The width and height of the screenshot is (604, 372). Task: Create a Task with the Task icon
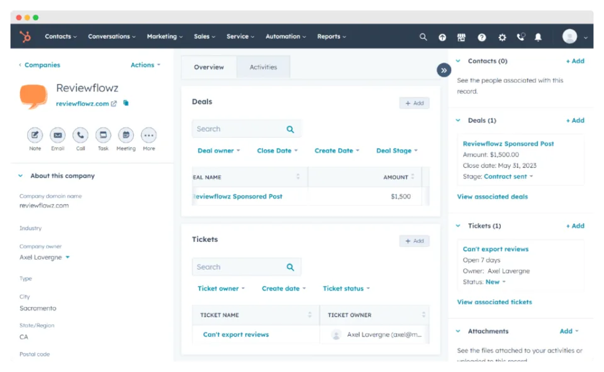103,135
